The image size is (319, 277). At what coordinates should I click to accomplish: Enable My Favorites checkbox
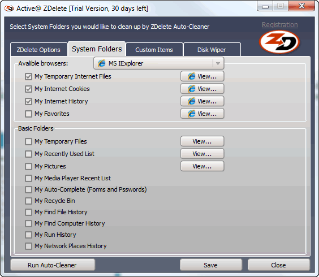[x=28, y=114]
